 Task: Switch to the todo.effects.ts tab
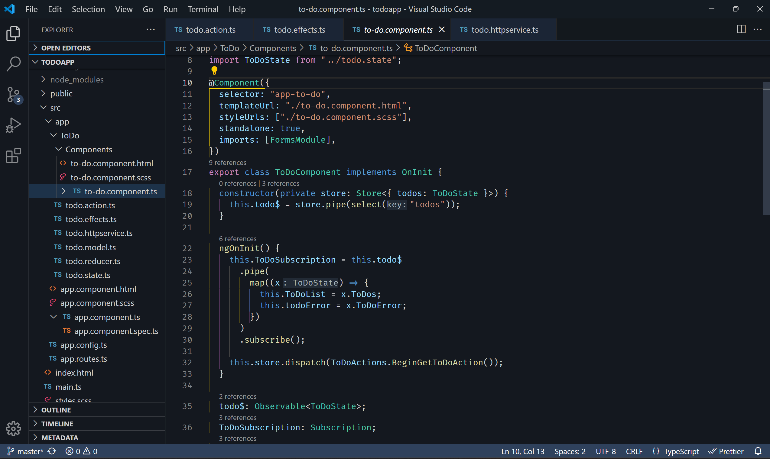tap(299, 30)
